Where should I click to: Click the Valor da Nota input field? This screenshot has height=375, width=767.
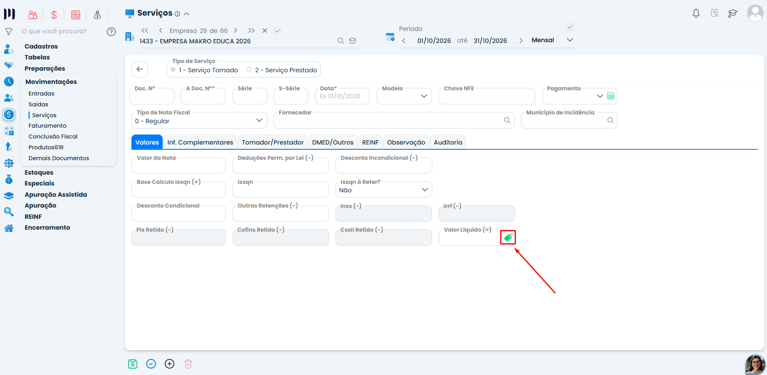(x=178, y=165)
